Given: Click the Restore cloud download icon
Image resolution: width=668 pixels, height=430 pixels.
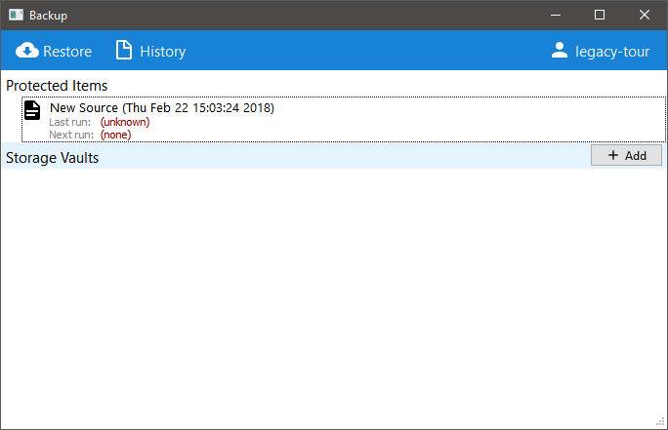Looking at the screenshot, I should (27, 51).
